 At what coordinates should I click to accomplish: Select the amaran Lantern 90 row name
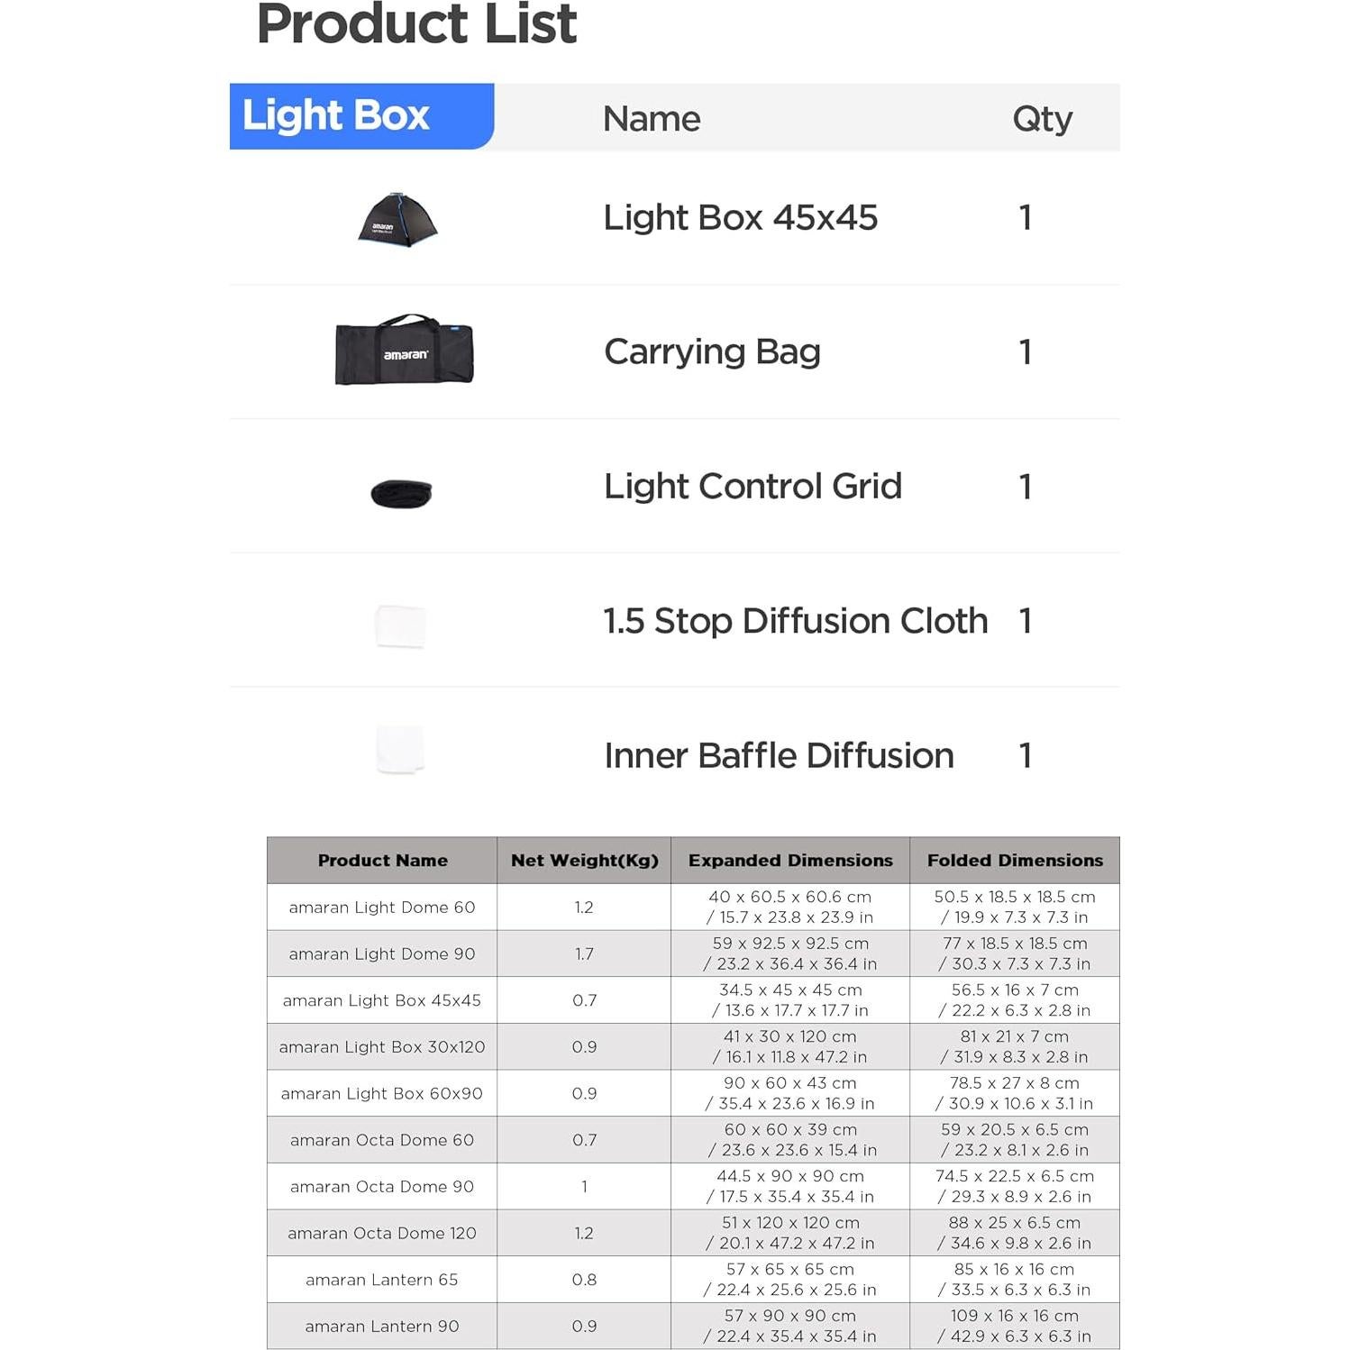pos(382,1326)
